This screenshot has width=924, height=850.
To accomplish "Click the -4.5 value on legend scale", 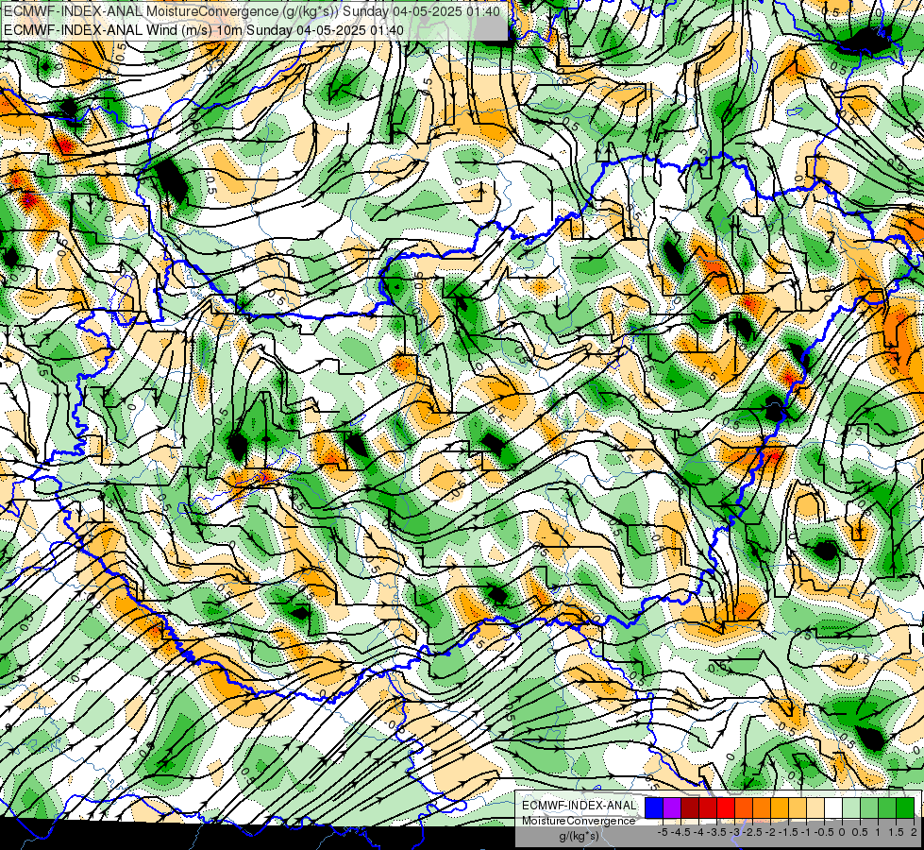I will point(680,832).
